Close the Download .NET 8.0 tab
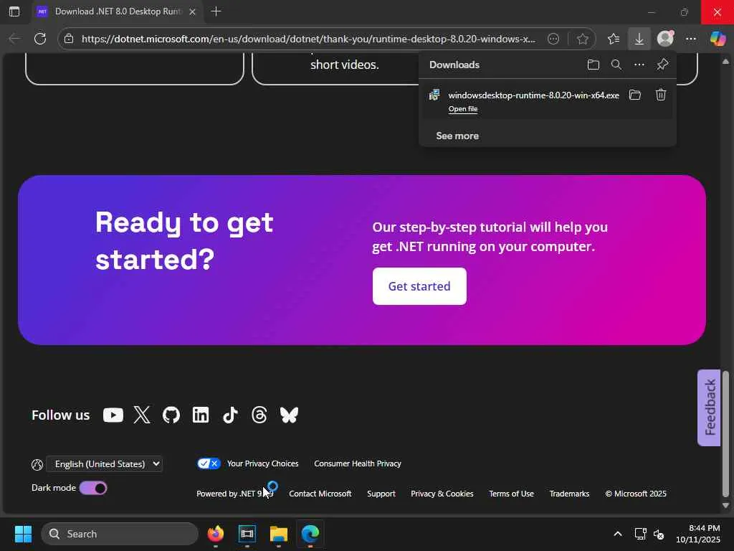734x551 pixels. tap(192, 11)
